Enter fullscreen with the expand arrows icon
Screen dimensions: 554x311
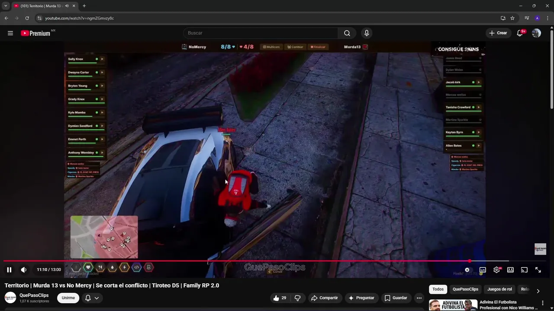[538, 270]
